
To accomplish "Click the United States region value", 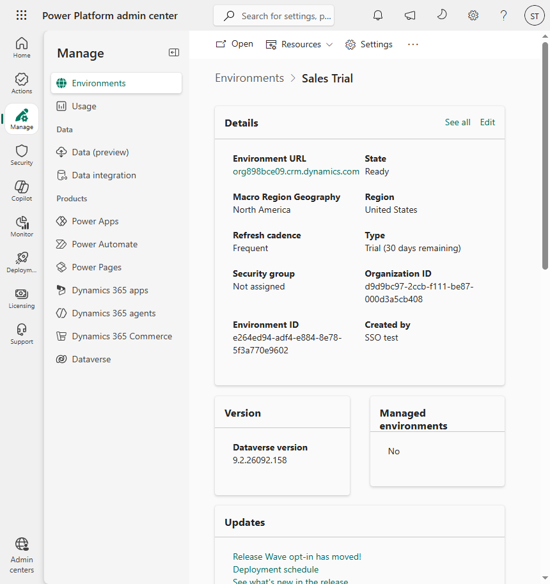I will click(x=391, y=210).
